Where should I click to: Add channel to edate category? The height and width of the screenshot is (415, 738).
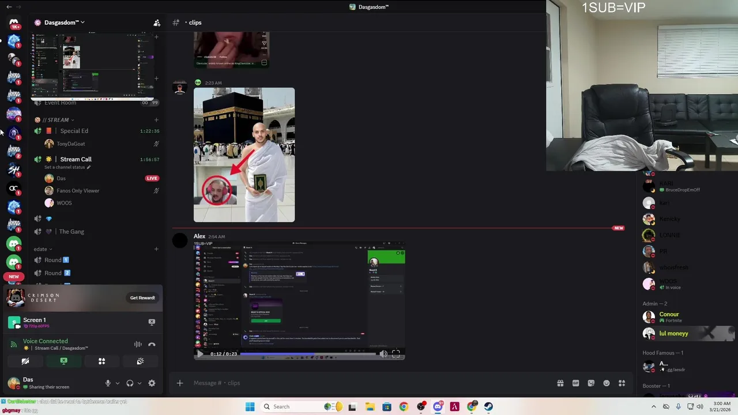click(156, 249)
